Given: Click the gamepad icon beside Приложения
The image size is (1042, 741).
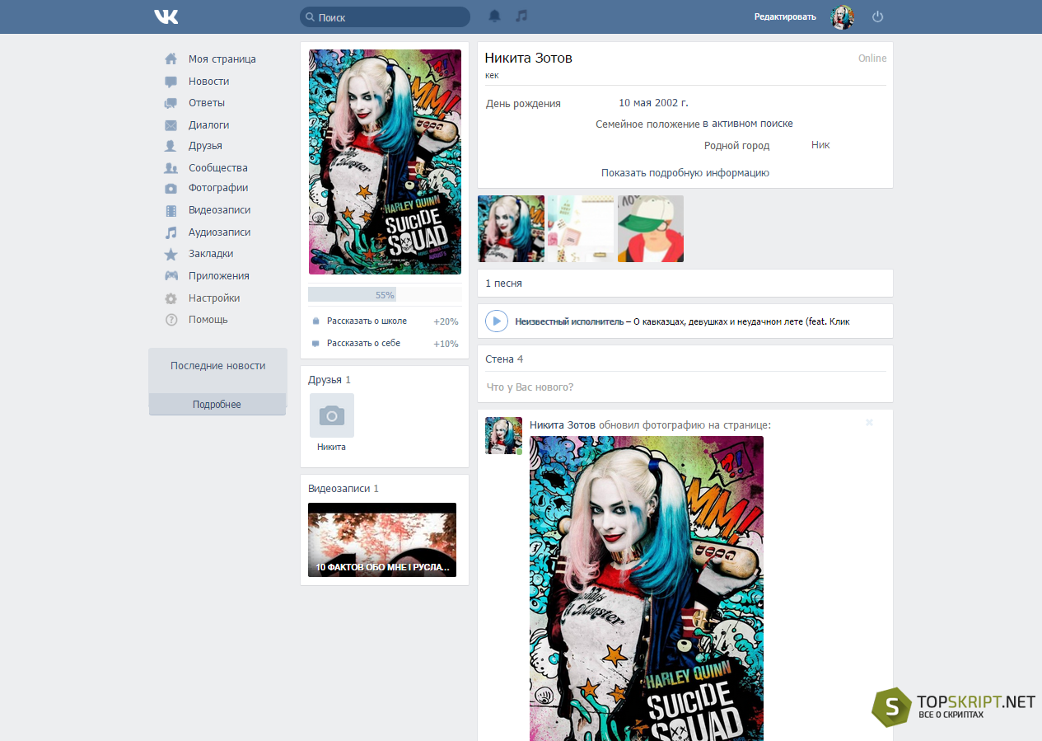Looking at the screenshot, I should coord(171,276).
